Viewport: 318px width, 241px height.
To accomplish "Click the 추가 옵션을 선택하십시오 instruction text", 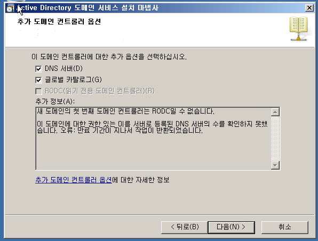I will [x=109, y=57].
